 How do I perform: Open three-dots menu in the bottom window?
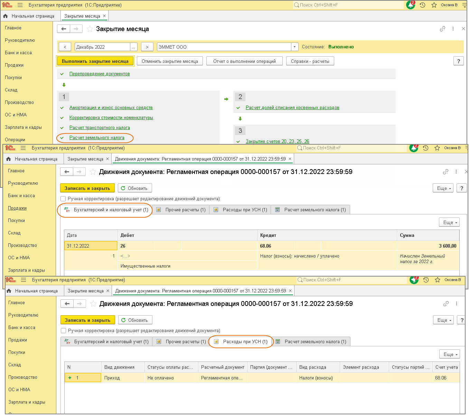(x=457, y=304)
